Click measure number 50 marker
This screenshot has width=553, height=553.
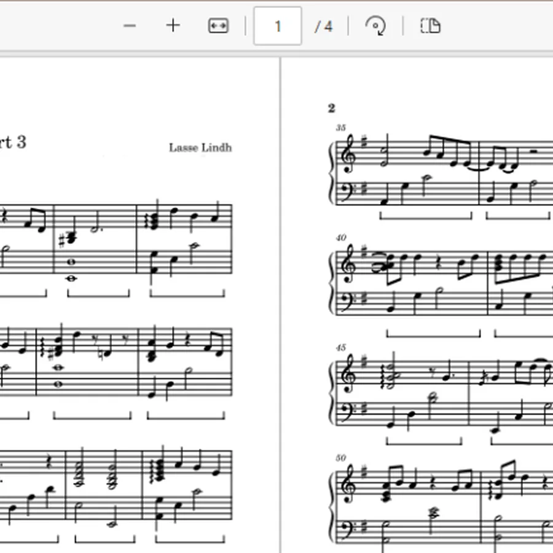coord(340,458)
